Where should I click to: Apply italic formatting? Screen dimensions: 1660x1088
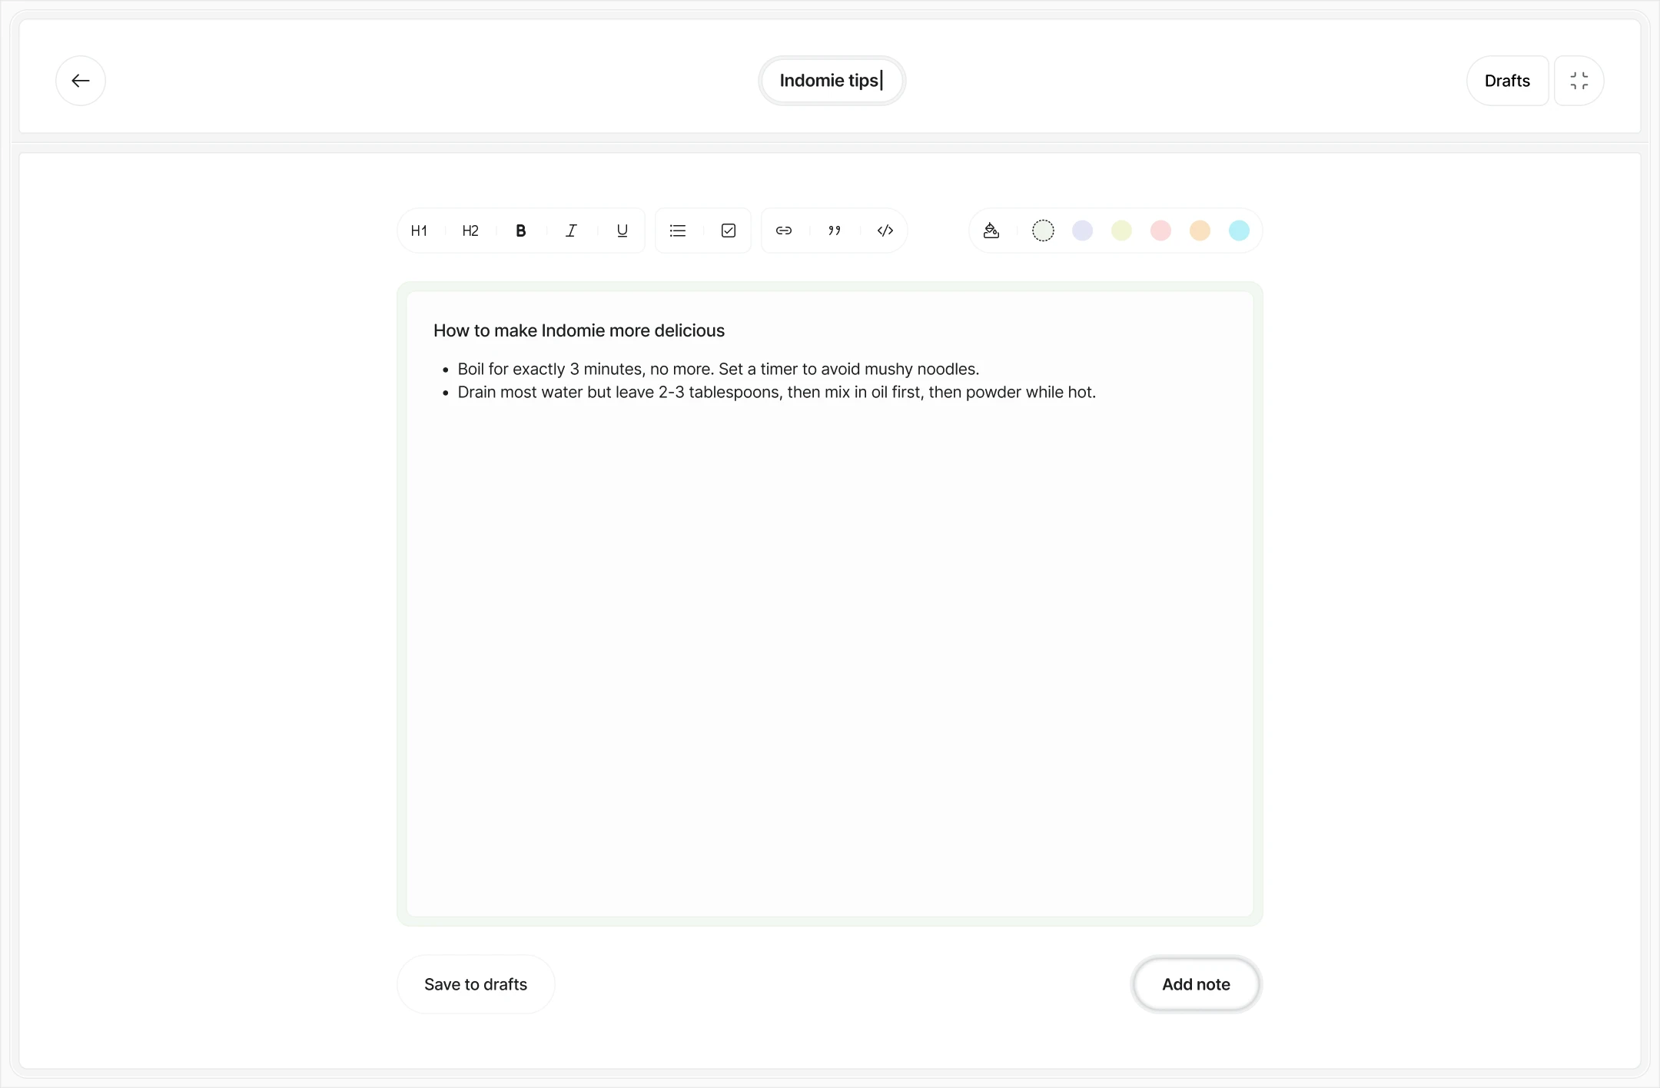coord(571,231)
